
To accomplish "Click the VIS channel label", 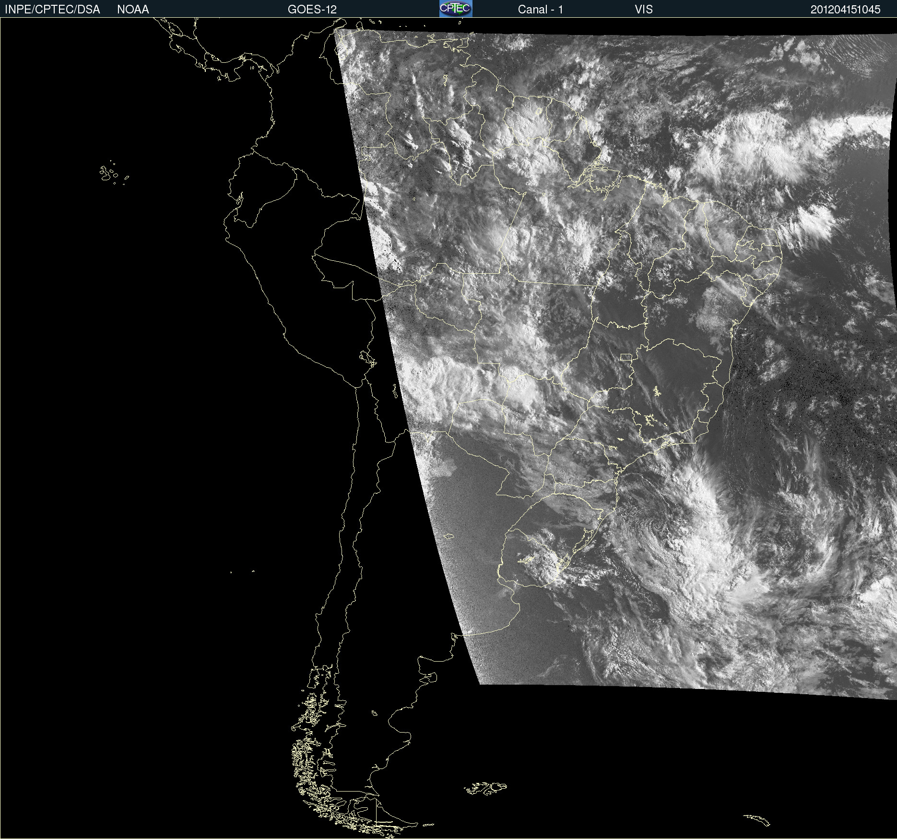I will (644, 10).
